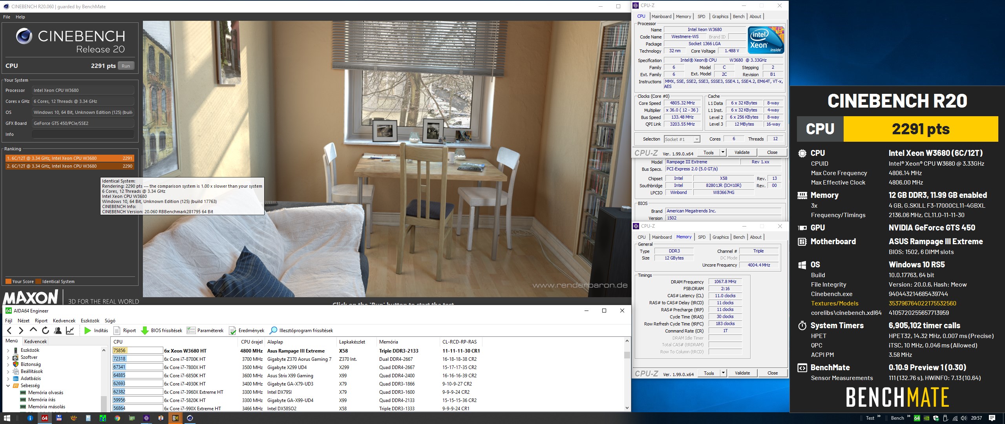1005x424 pixels.
Task: Click the AIDA64 taskbar icon
Action: (x=45, y=418)
